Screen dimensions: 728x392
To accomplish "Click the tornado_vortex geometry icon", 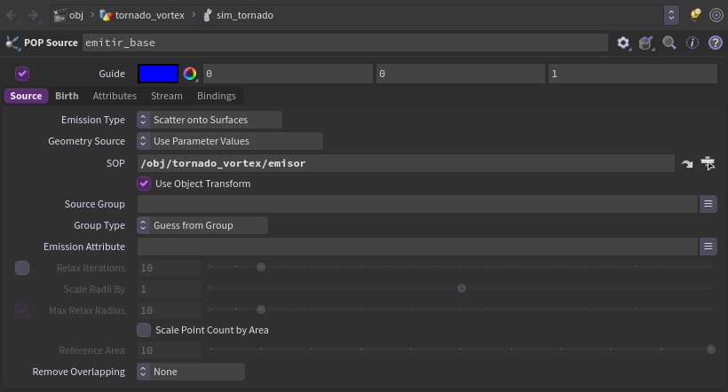I will [106, 15].
